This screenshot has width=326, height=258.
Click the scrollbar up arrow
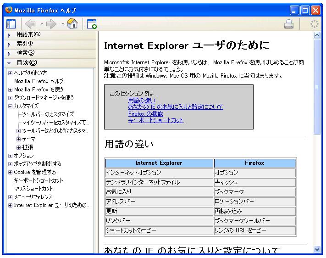coord(317,35)
